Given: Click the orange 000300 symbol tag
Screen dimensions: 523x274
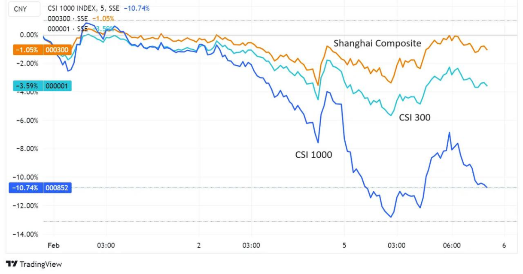Looking at the screenshot, I should (57, 50).
